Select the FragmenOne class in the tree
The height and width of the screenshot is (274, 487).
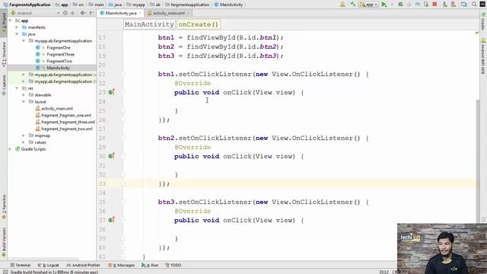[x=59, y=47]
